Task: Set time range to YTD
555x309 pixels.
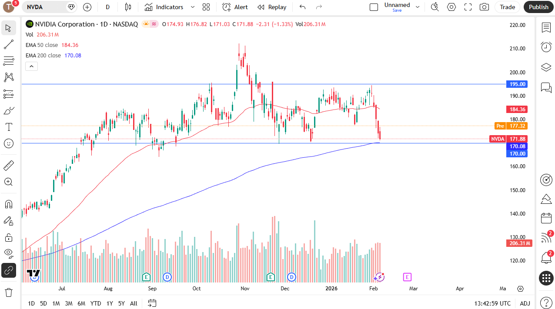Action: [x=96, y=303]
